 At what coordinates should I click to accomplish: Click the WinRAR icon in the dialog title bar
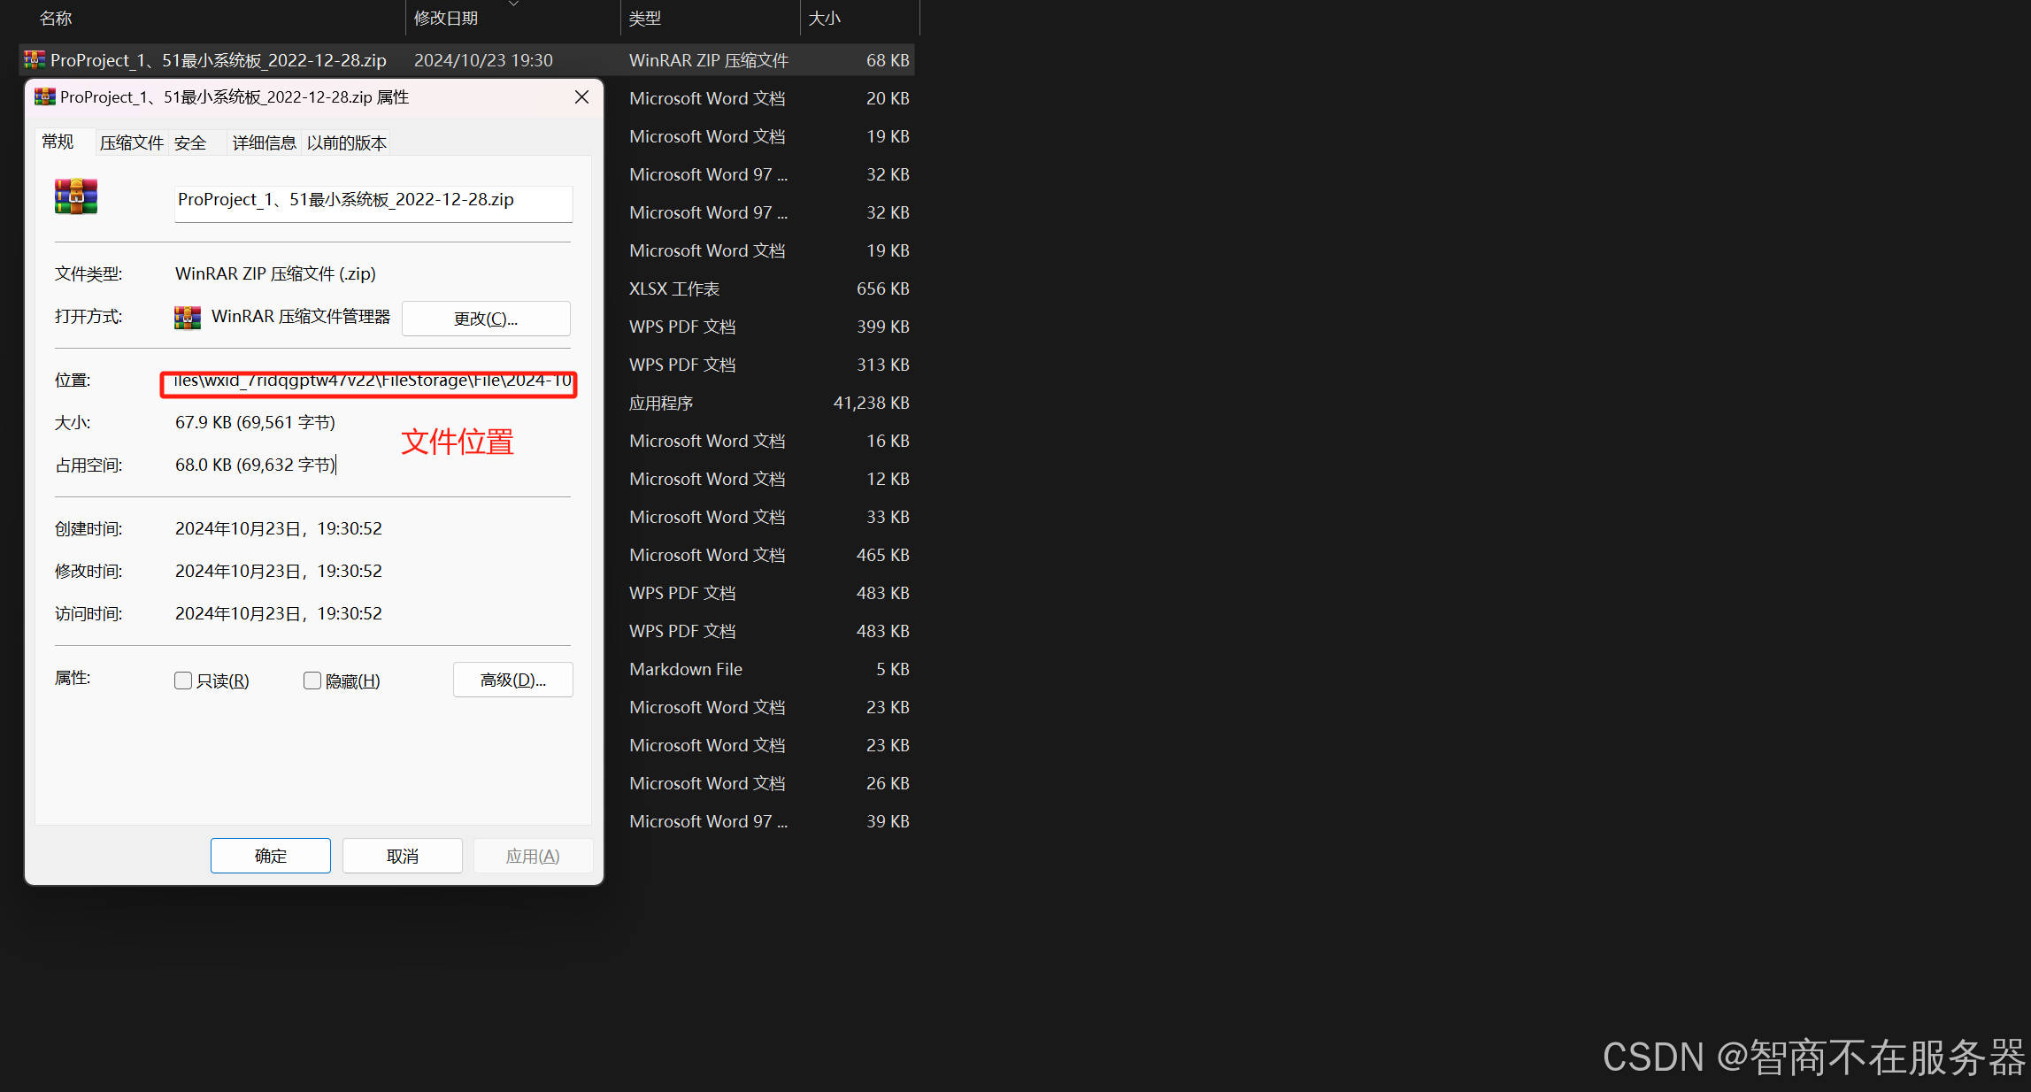(x=44, y=97)
